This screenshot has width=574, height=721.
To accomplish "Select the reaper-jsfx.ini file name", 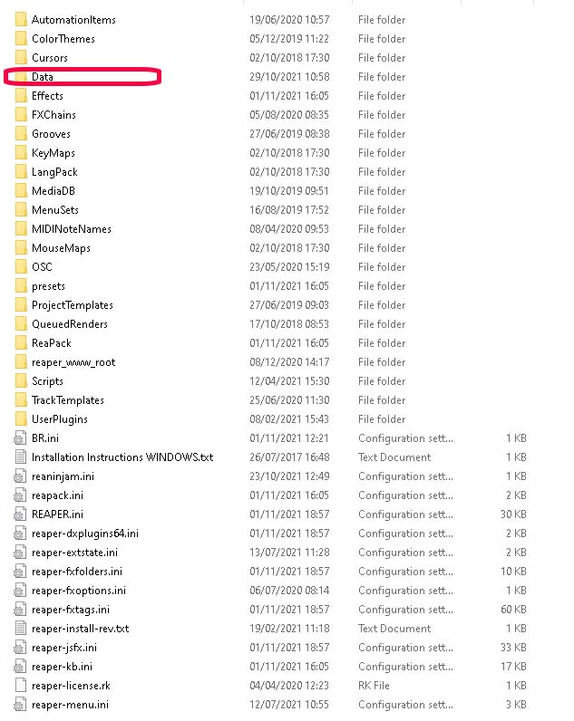I will [64, 648].
